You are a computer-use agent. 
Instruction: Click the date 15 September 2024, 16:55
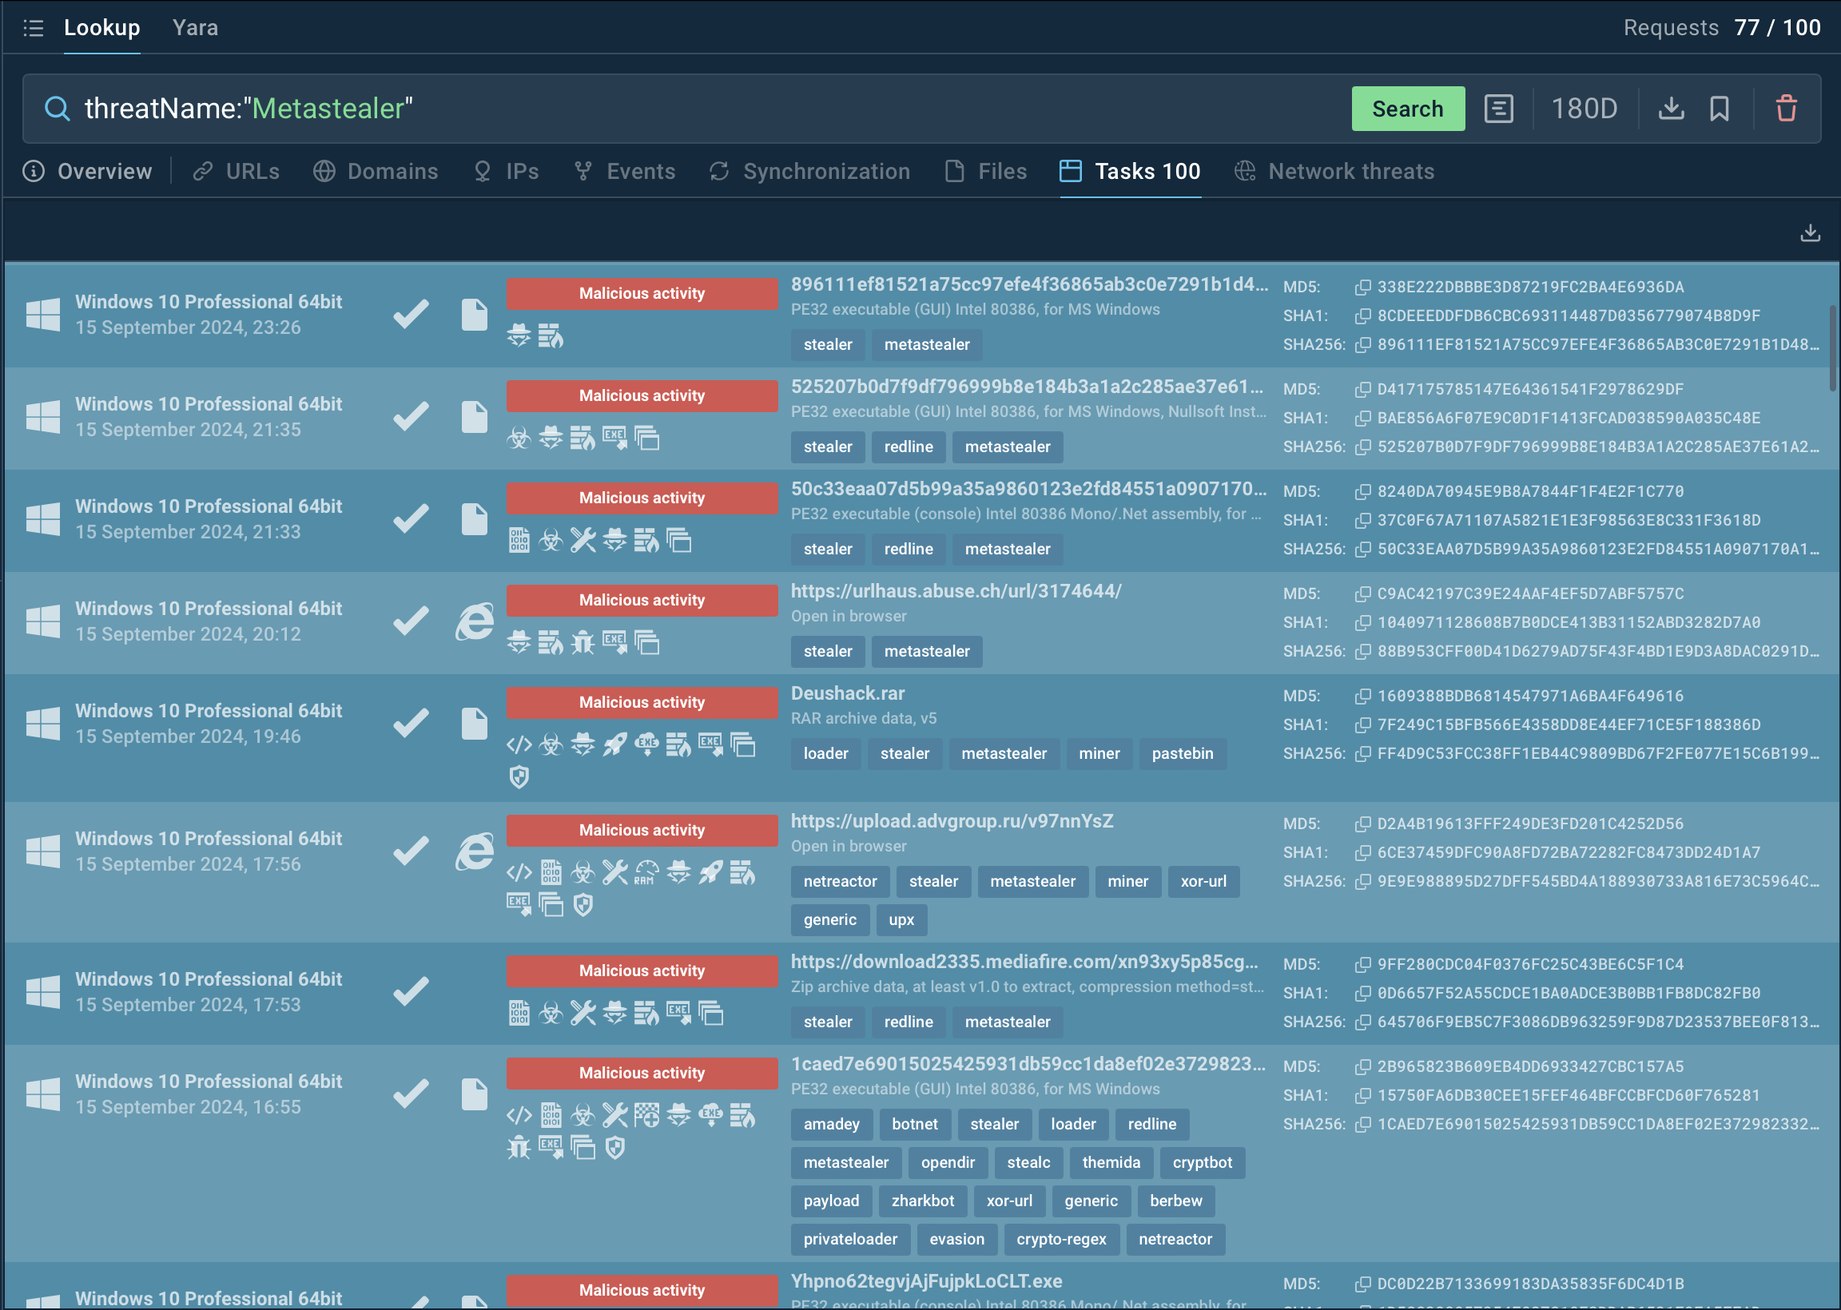point(188,1107)
